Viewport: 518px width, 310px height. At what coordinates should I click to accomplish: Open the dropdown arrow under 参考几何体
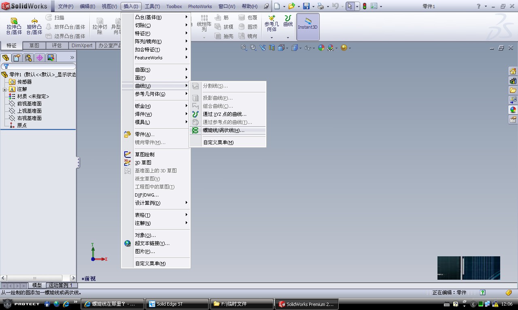point(272,38)
